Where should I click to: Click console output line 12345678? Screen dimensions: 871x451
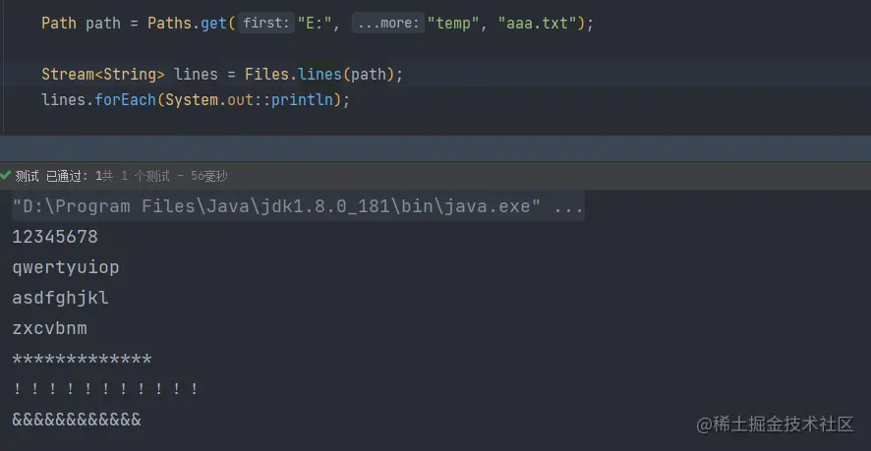[x=55, y=237]
